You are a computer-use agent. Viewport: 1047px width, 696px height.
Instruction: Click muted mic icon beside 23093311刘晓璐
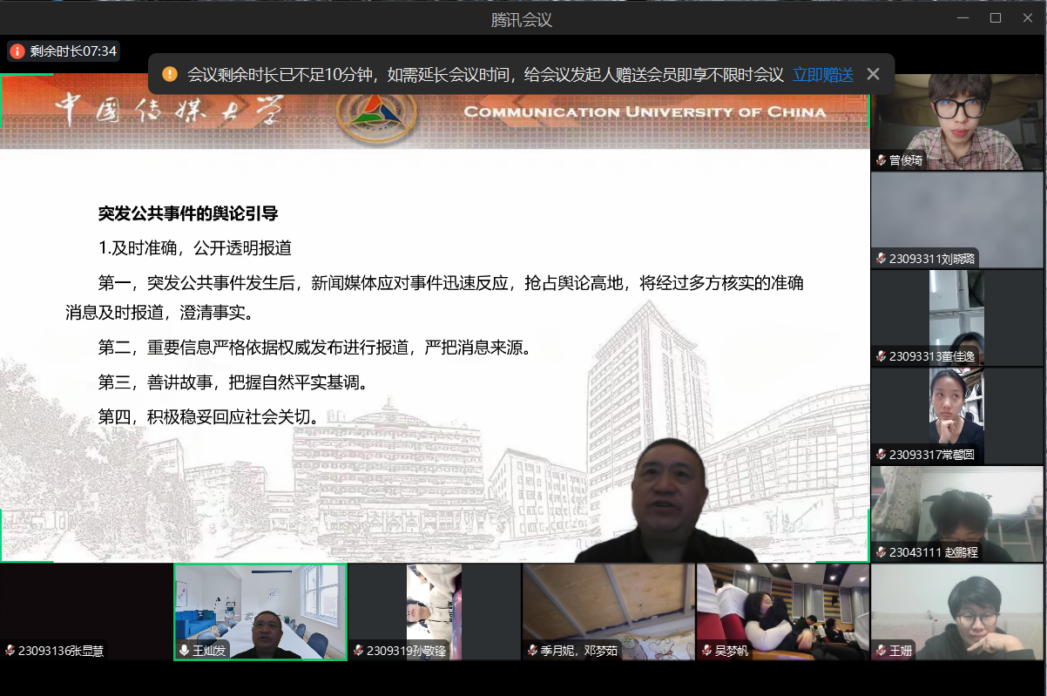(x=882, y=259)
